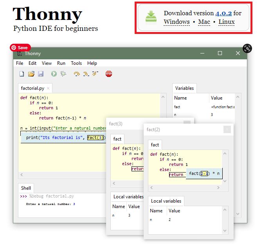This screenshot has width=272, height=244.
Task: Click the Mac download link
Action: coord(204,22)
